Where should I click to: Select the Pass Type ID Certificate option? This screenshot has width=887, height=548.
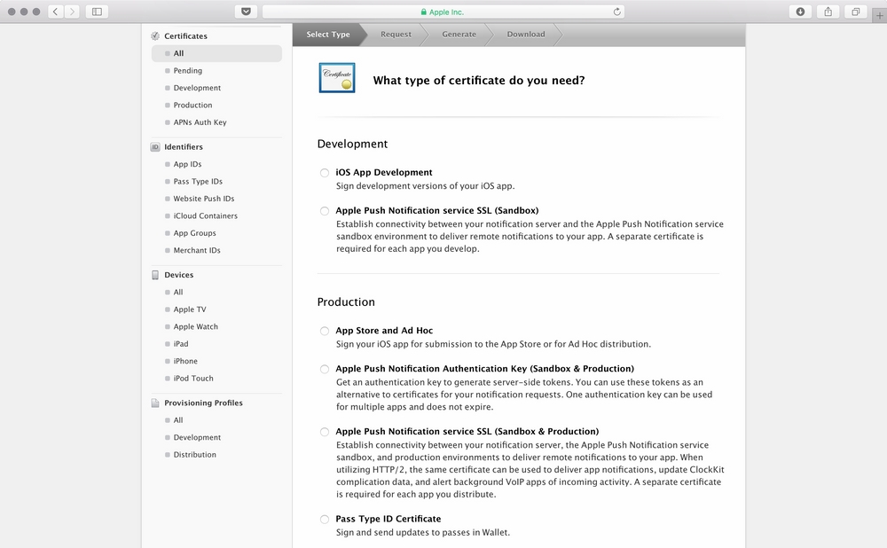tap(324, 520)
